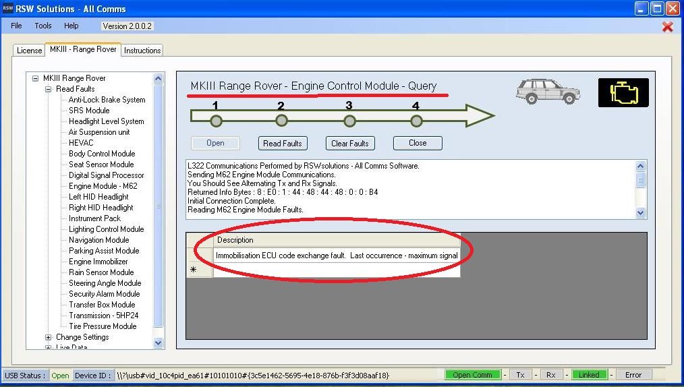Viewport: 684px width, 387px height.
Task: Click the Change Settings tree label
Action: (x=82, y=337)
